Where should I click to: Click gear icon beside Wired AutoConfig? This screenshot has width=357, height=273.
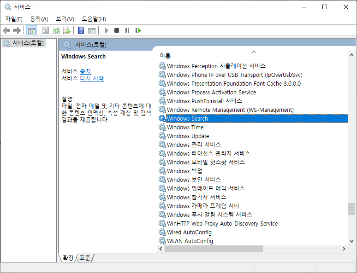click(x=162, y=232)
